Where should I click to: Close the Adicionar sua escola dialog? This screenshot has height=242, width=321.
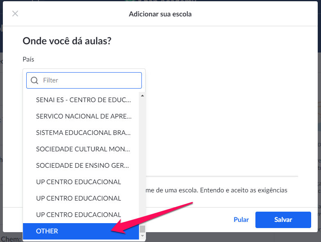15,14
